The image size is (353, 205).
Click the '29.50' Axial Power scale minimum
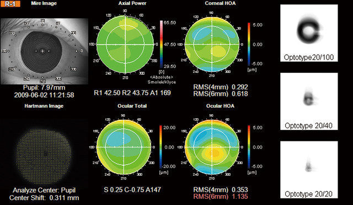click(170, 66)
